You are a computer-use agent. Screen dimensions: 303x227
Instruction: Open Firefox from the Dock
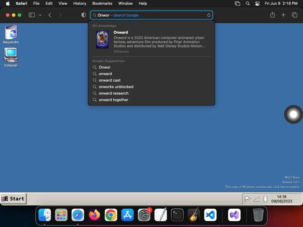(94, 215)
